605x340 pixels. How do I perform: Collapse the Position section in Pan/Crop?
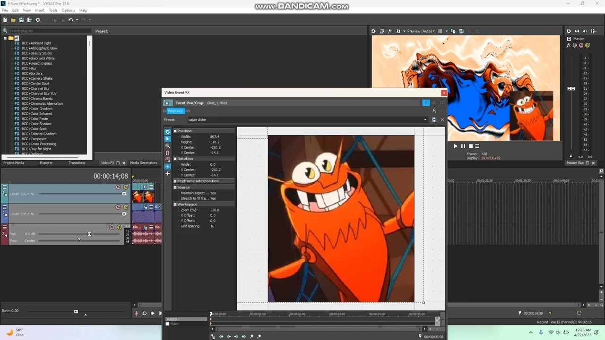[x=175, y=131]
